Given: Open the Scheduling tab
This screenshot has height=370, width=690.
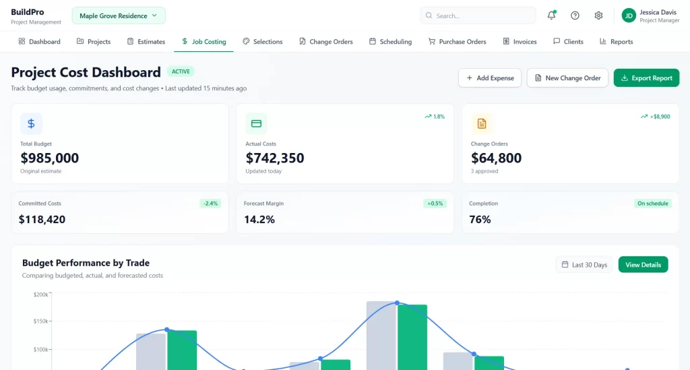Looking at the screenshot, I should 390,41.
